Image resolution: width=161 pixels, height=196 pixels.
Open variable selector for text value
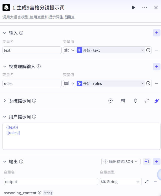click(x=148, y=50)
